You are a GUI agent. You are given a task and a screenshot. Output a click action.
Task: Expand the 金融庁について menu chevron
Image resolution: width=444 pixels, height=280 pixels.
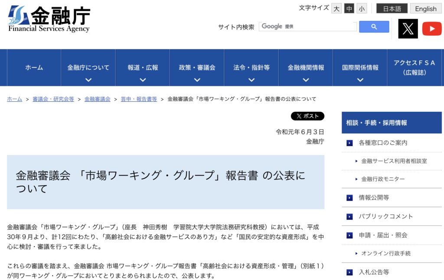click(88, 80)
